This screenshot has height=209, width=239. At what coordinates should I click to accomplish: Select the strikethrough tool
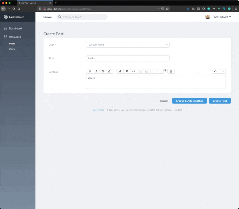point(103,71)
